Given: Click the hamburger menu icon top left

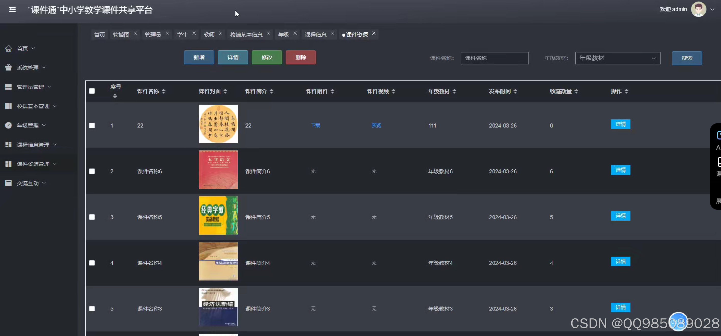Looking at the screenshot, I should (x=12, y=9).
